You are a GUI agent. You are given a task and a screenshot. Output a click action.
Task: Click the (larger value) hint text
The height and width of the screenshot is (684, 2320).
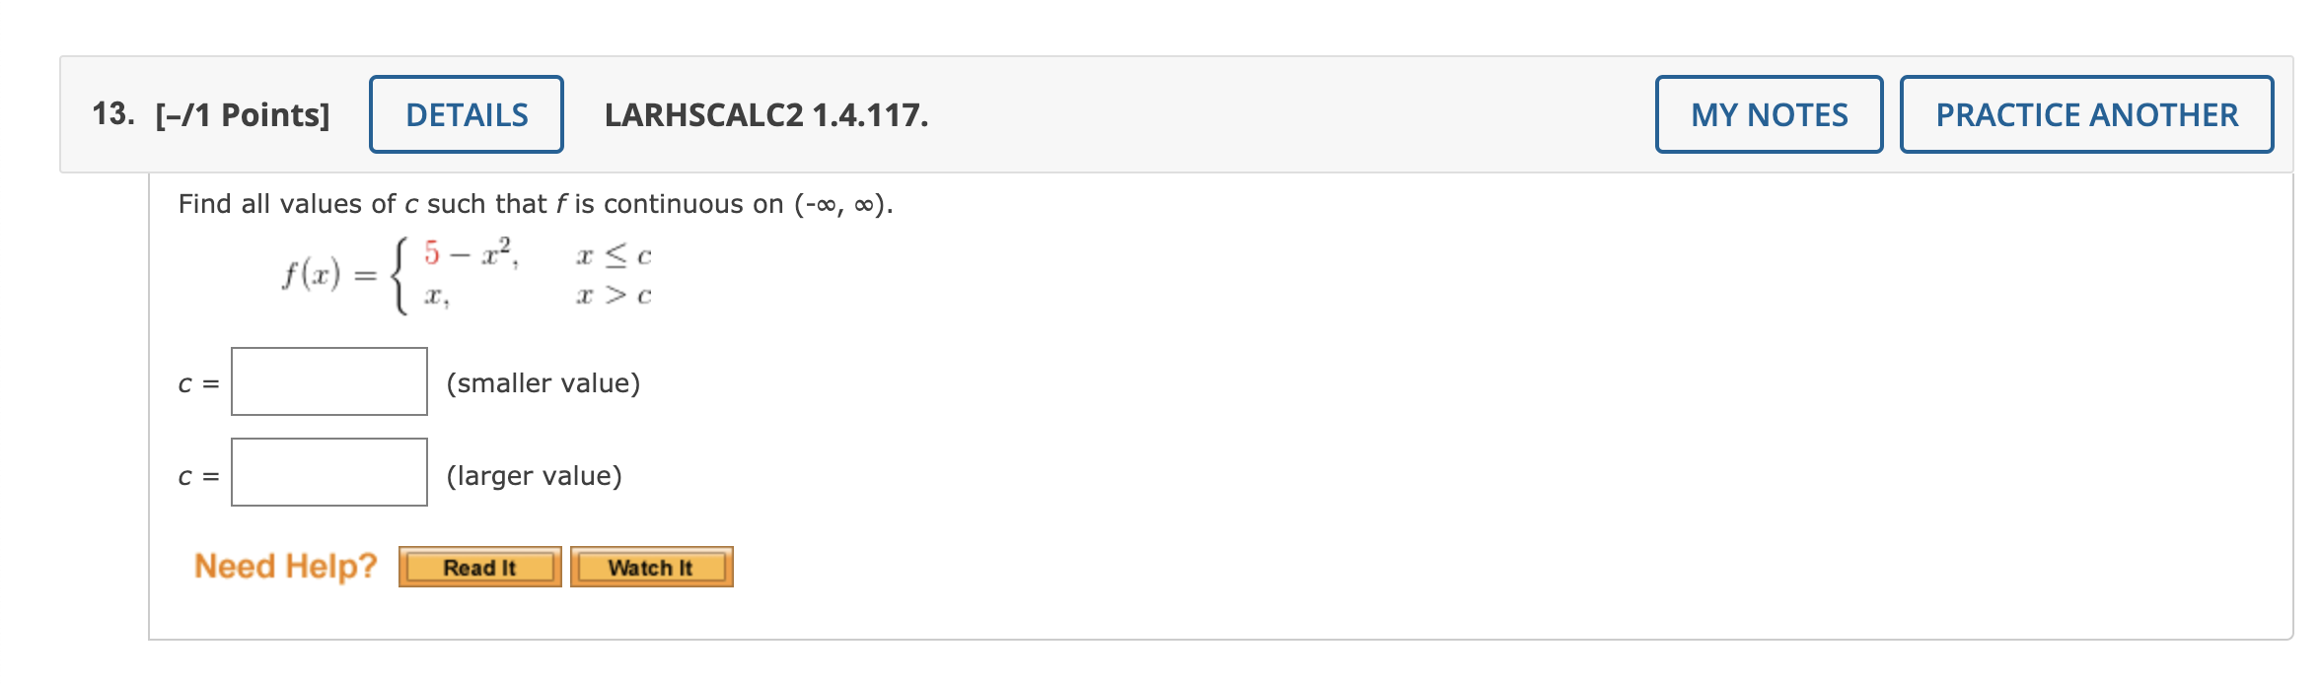click(x=535, y=476)
